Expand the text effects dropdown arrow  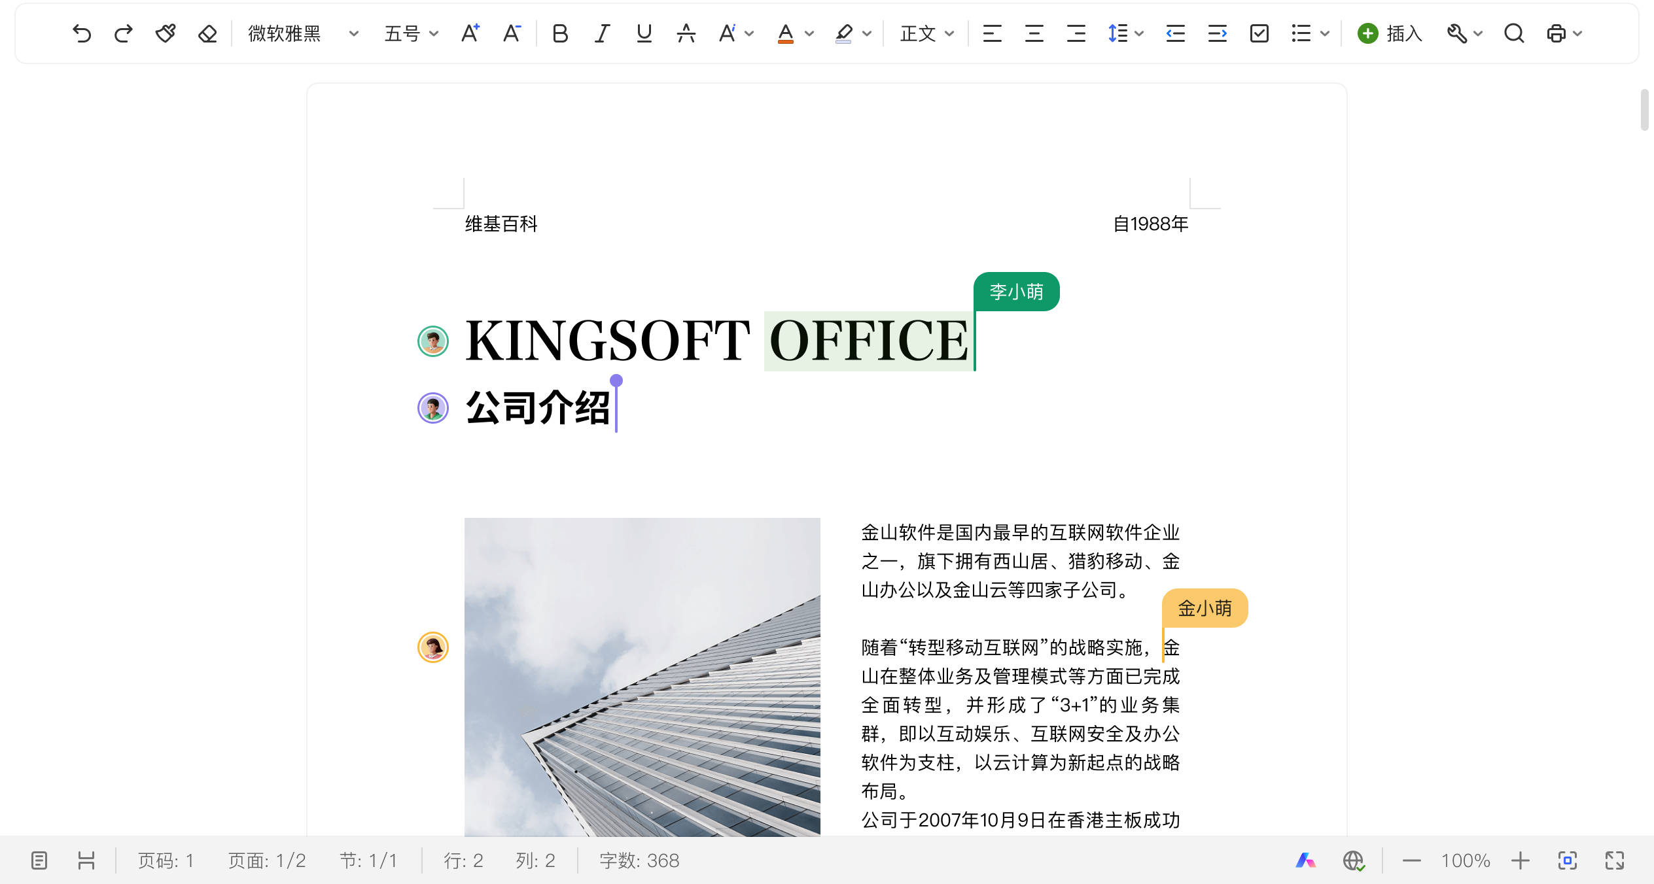click(750, 33)
